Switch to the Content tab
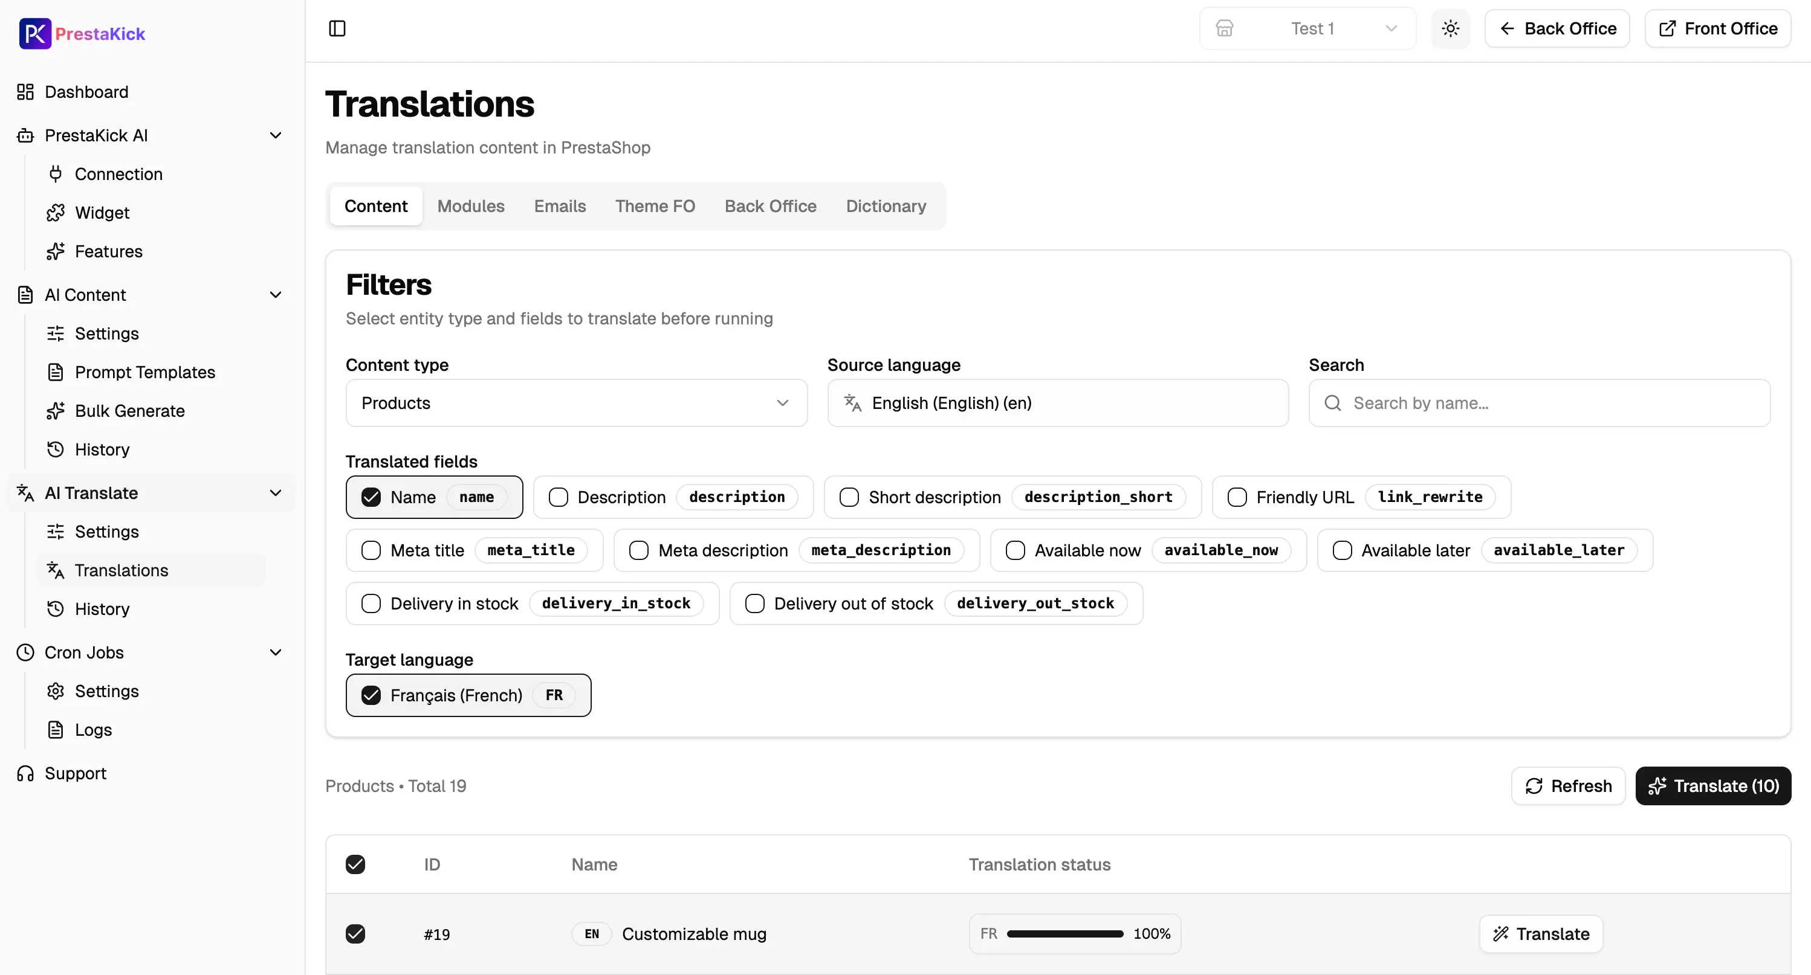This screenshot has height=975, width=1811. tap(376, 207)
